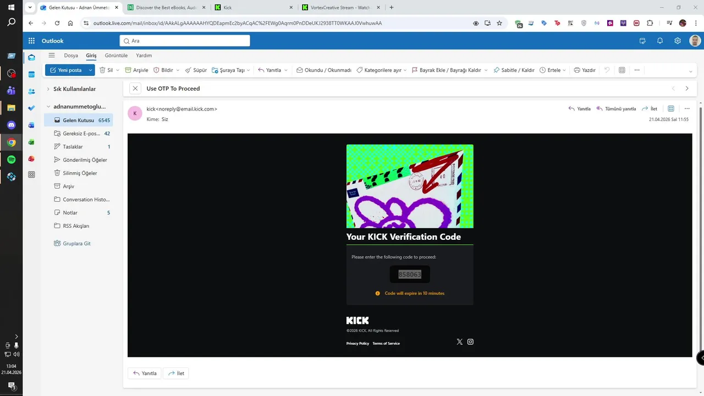
Task: Open Chrome extensions puzzle icon
Action: (650, 23)
